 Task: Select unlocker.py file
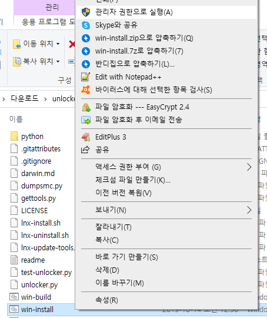click(x=34, y=285)
